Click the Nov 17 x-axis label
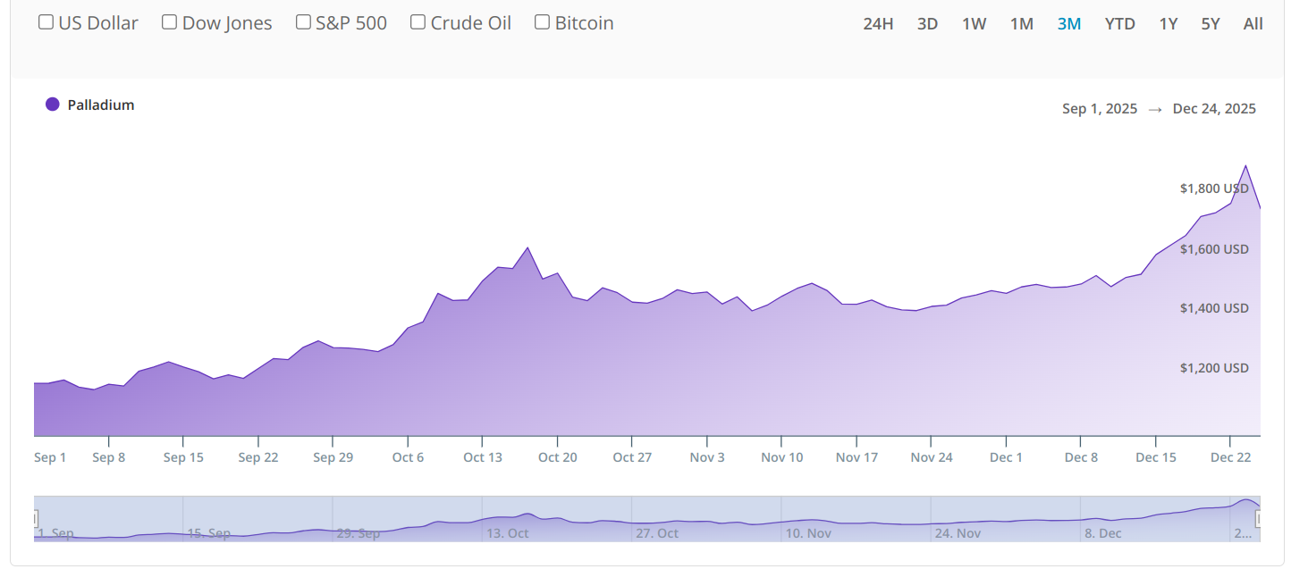 [857, 457]
